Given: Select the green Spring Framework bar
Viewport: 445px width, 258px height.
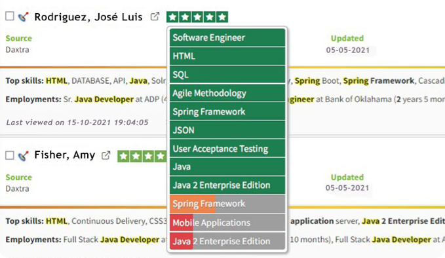Looking at the screenshot, I should click(227, 111).
